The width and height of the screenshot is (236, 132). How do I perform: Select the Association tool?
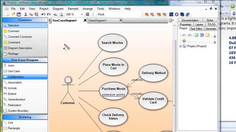pos(25,82)
